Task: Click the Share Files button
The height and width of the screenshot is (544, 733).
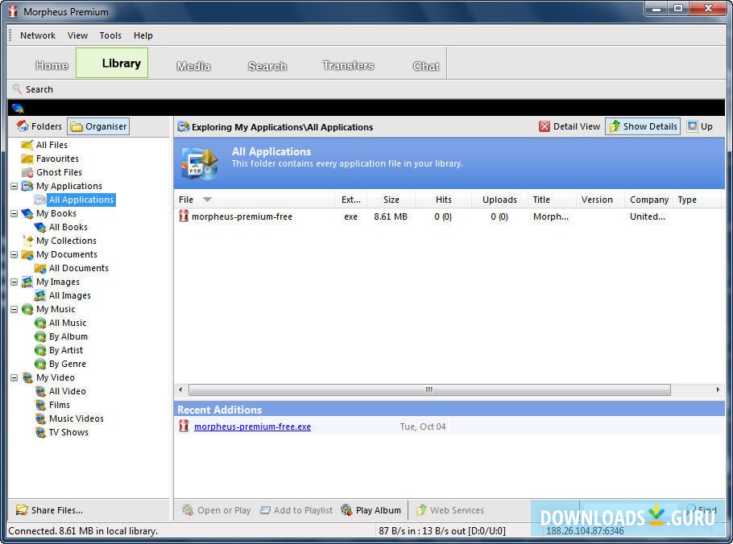Action: tap(49, 510)
